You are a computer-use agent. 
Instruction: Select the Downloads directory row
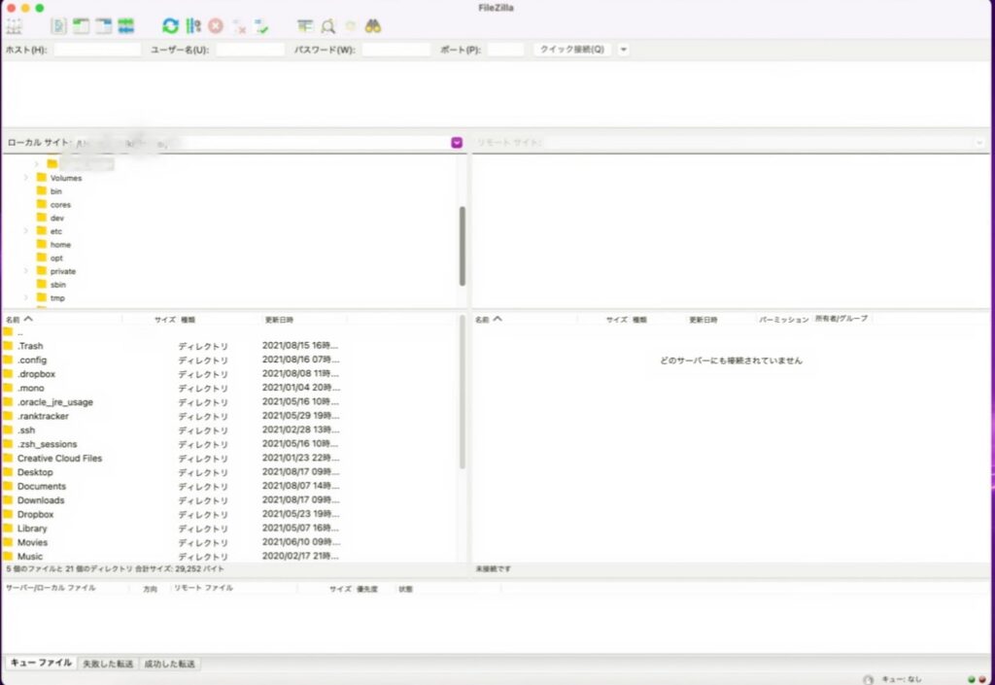click(230, 499)
